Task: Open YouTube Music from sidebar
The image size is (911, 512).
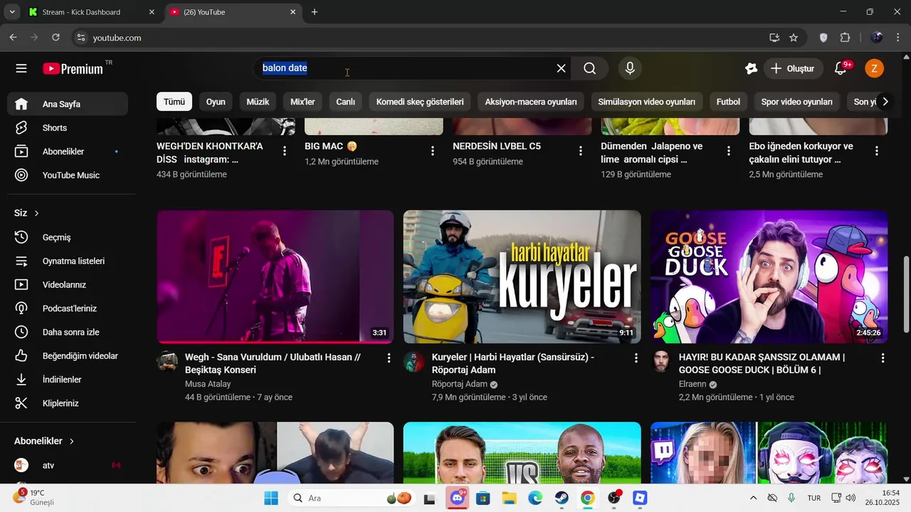Action: pyautogui.click(x=68, y=175)
